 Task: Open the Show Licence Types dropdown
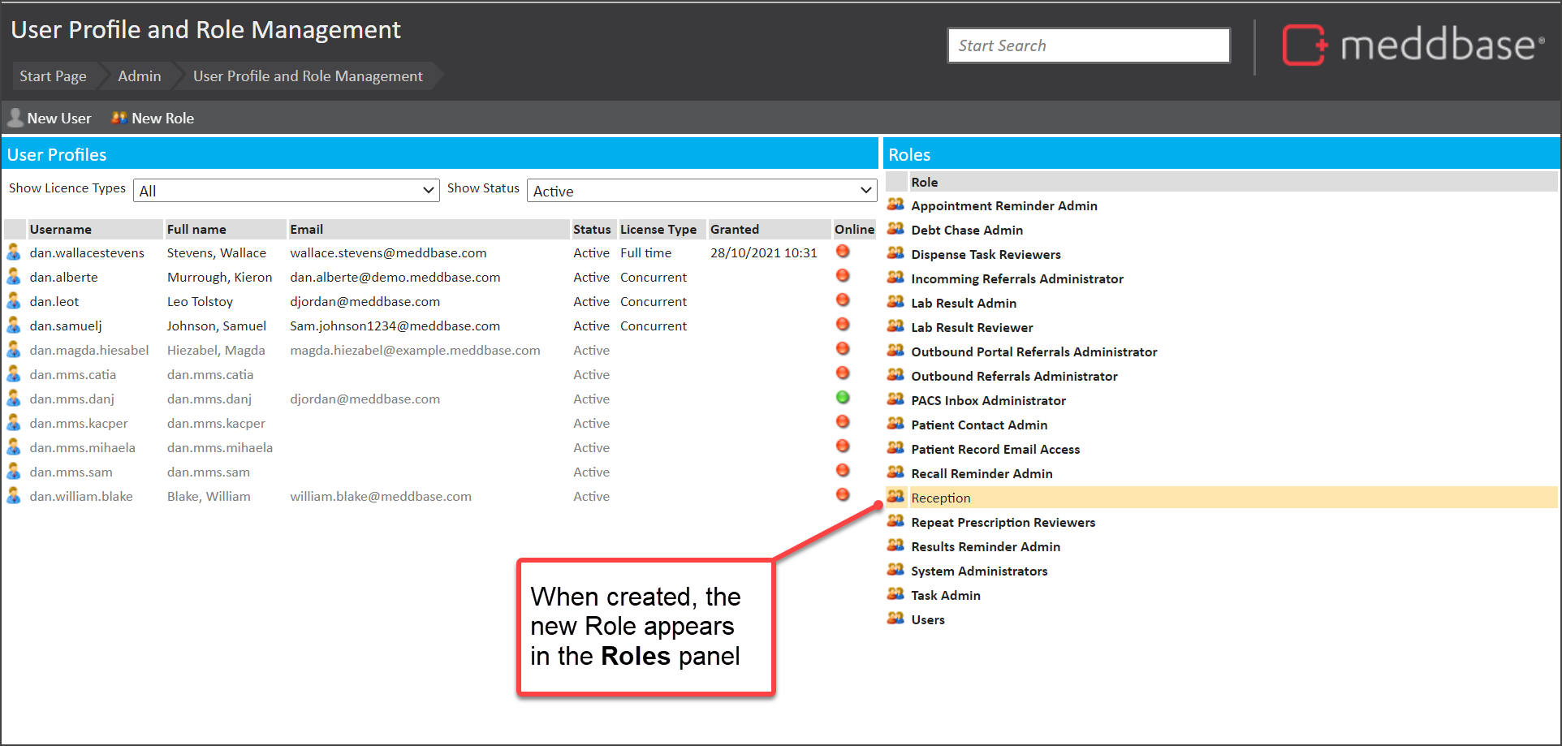tap(286, 191)
